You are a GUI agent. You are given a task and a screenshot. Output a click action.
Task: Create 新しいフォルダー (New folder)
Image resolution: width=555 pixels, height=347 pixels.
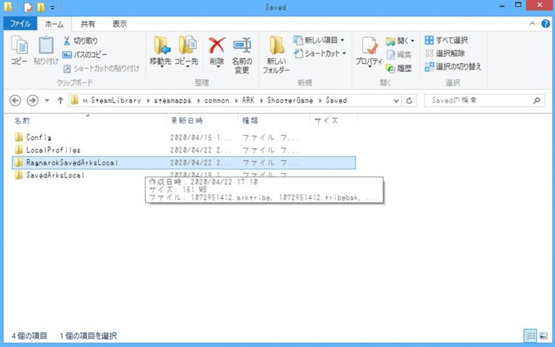click(276, 55)
